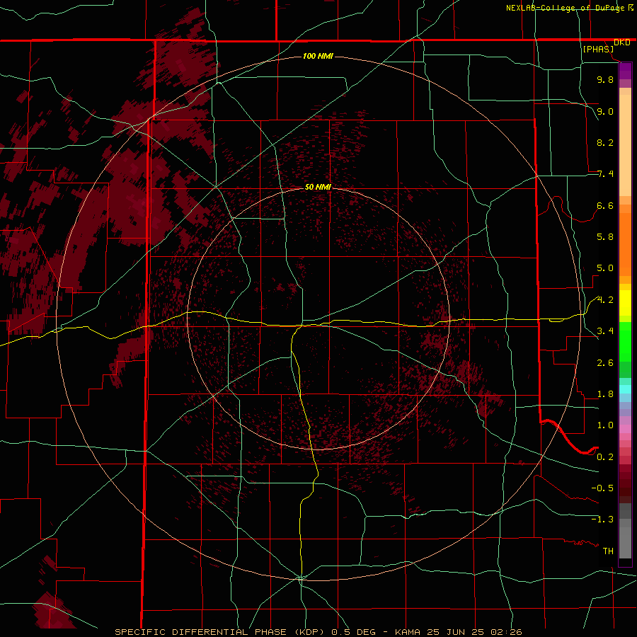Screen dimensions: 637x637
Task: Click the -1.3 scale value
Action: pos(602,520)
